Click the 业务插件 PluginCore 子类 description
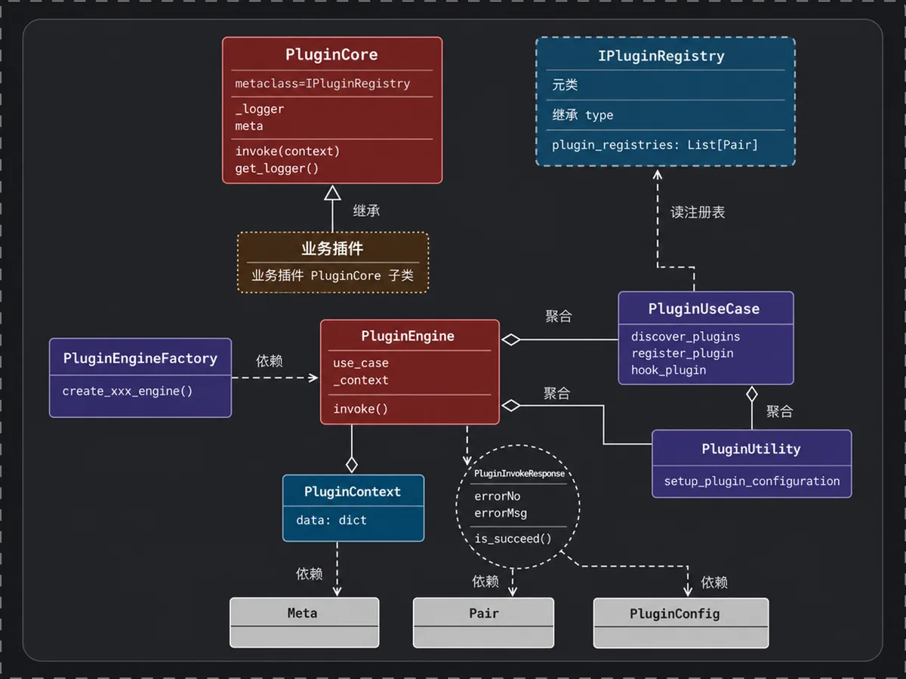The image size is (906, 679). (x=332, y=275)
